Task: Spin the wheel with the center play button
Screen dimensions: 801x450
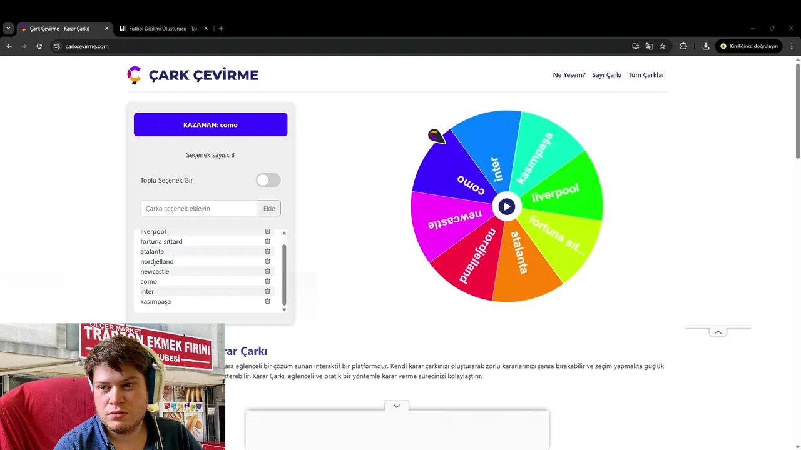Action: coord(507,206)
